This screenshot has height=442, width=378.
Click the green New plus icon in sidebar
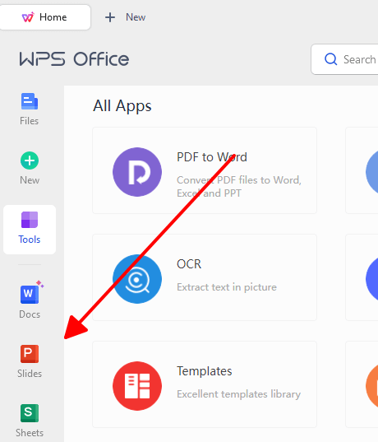coord(30,161)
